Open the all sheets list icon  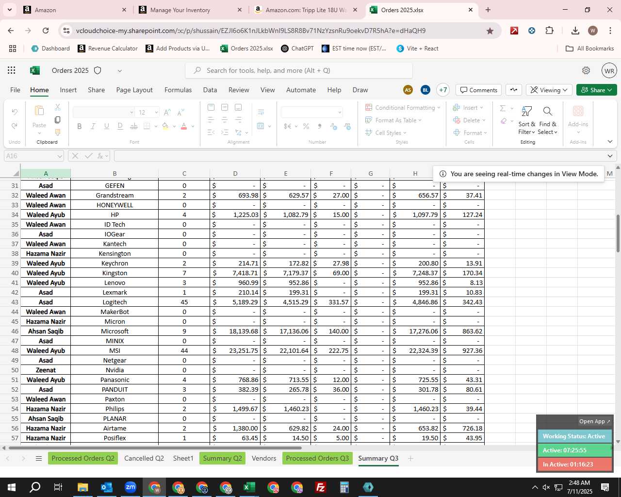click(x=39, y=458)
